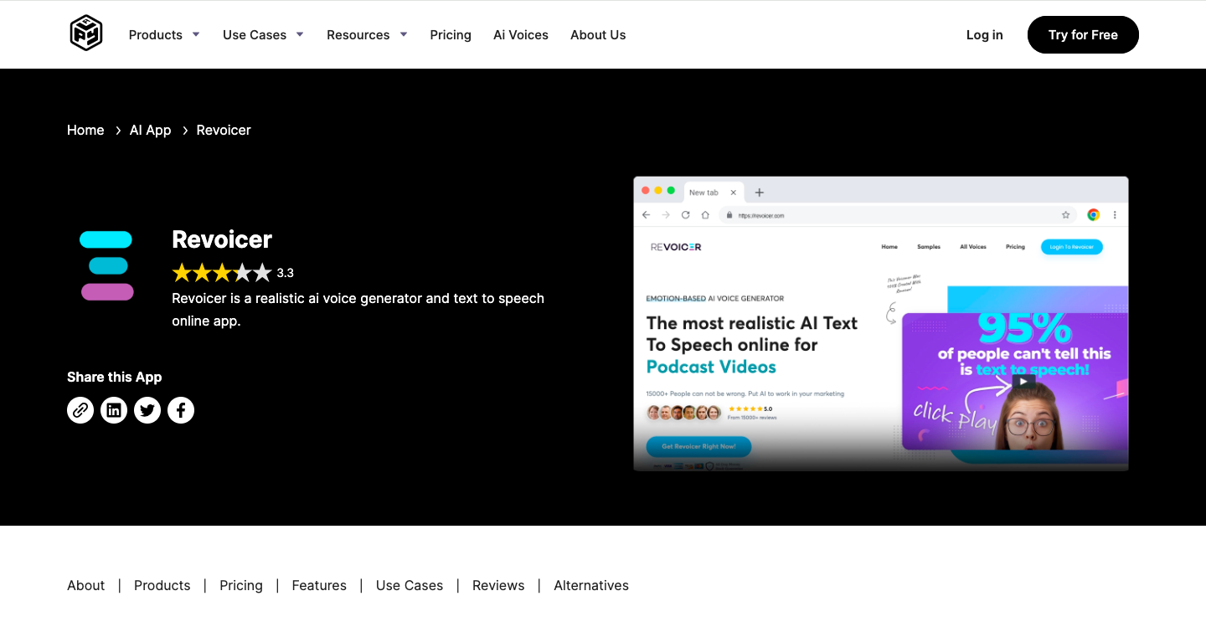Screen dimensions: 1206x632
Task: Go to the Ai Voices page
Action: click(521, 35)
